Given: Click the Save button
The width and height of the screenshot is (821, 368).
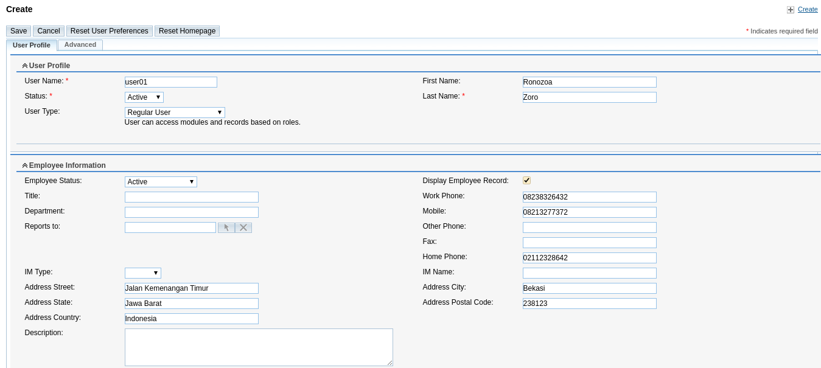Looking at the screenshot, I should coord(19,31).
